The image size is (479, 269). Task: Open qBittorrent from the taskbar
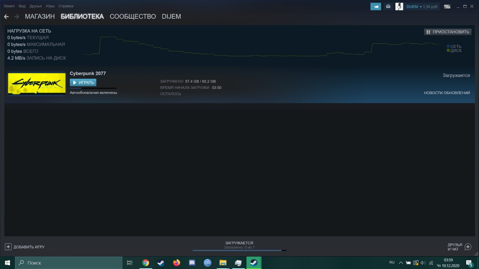click(207, 263)
